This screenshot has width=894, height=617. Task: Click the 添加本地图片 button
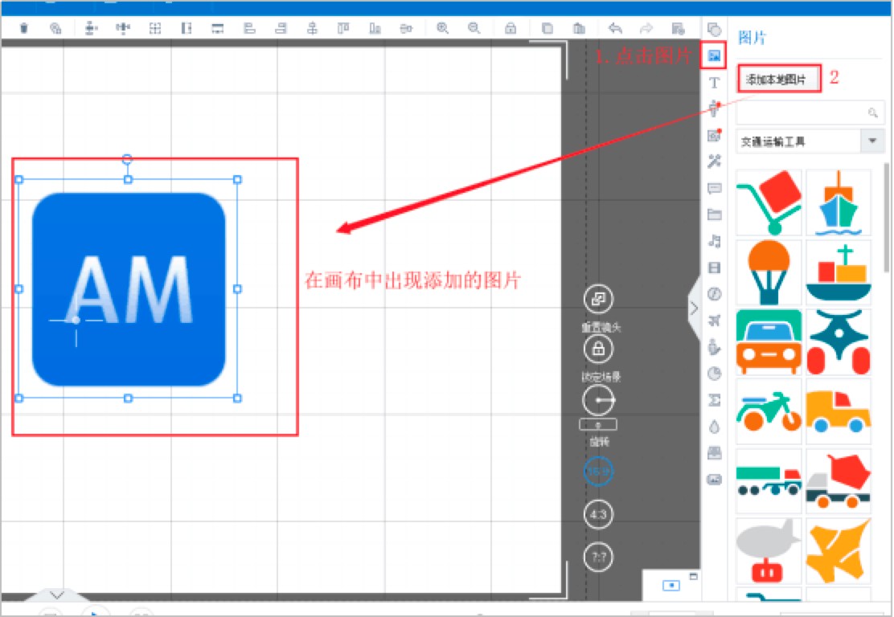point(778,80)
